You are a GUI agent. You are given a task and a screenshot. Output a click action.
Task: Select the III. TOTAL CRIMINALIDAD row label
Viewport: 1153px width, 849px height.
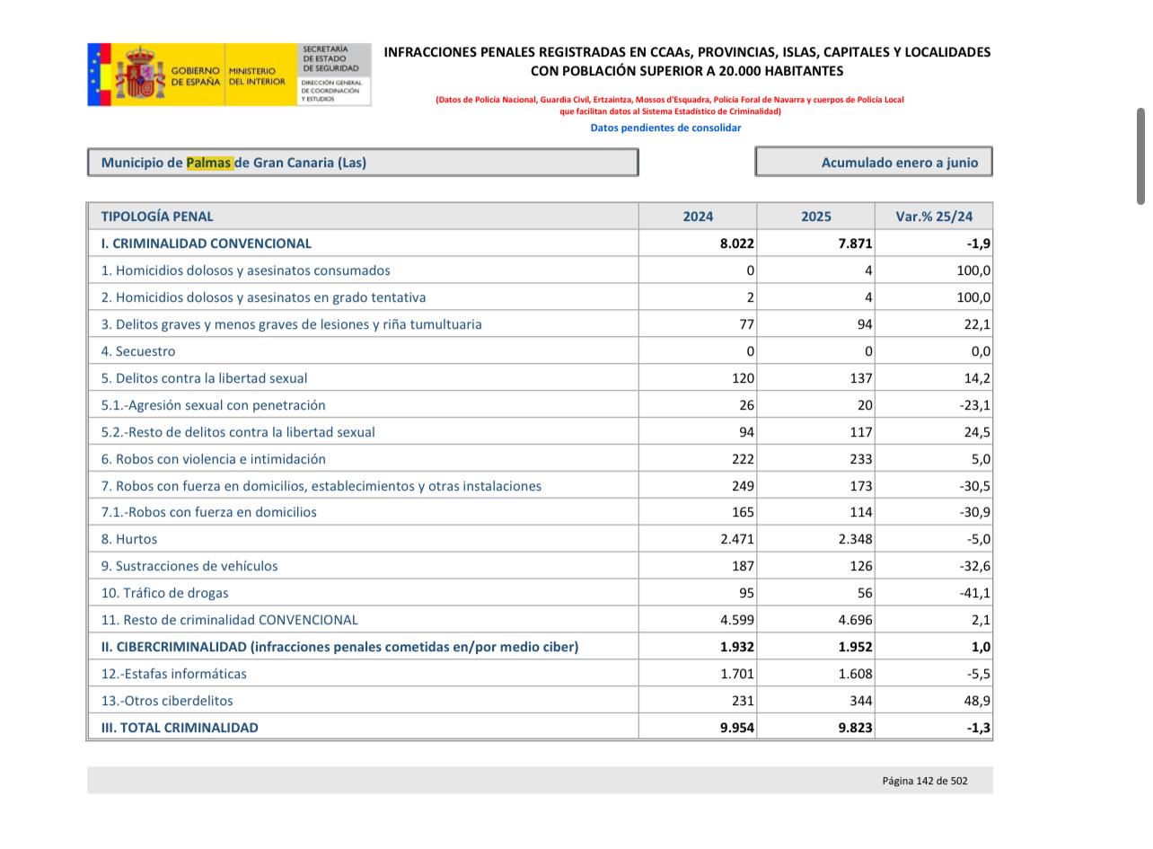point(180,728)
